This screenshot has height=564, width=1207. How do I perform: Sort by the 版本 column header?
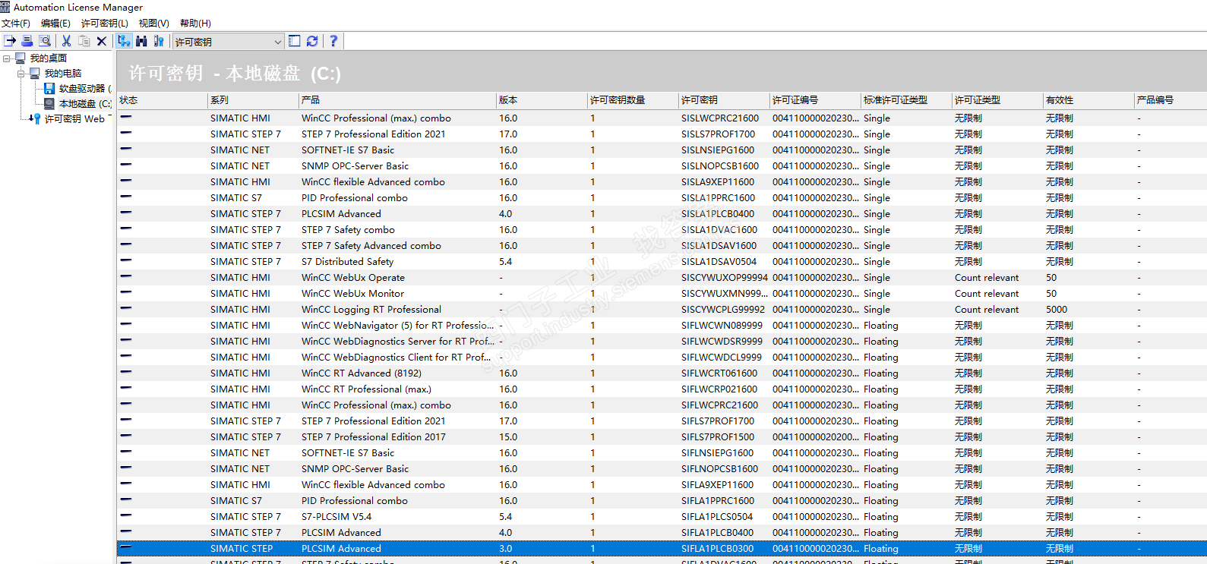point(542,100)
